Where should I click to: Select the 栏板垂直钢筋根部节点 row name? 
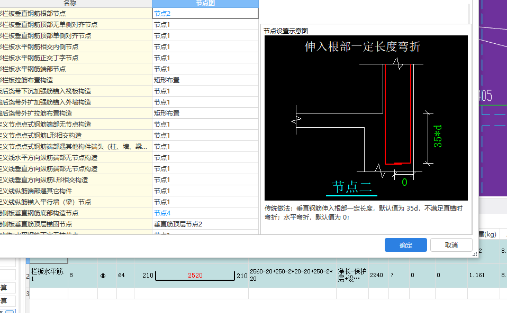tap(76, 14)
